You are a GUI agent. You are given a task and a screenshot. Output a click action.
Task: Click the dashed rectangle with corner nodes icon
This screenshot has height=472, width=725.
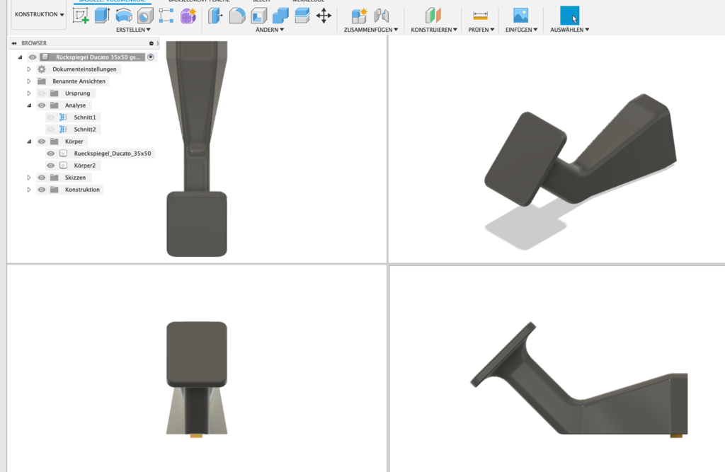point(166,16)
